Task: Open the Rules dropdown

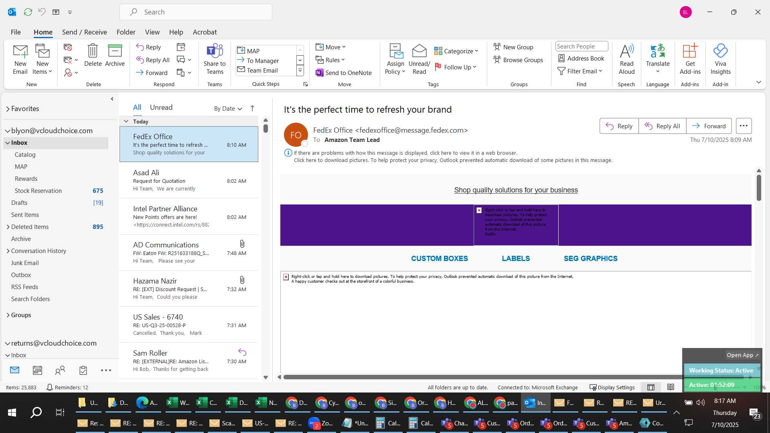Action: click(x=330, y=60)
